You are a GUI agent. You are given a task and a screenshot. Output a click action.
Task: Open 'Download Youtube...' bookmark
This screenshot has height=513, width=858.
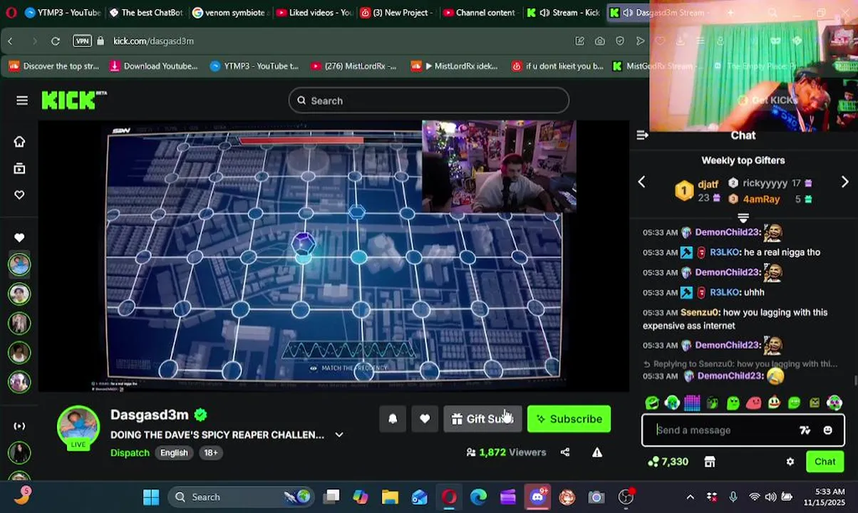154,66
